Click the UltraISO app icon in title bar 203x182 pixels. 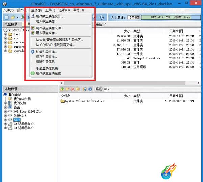[x=4, y=4]
